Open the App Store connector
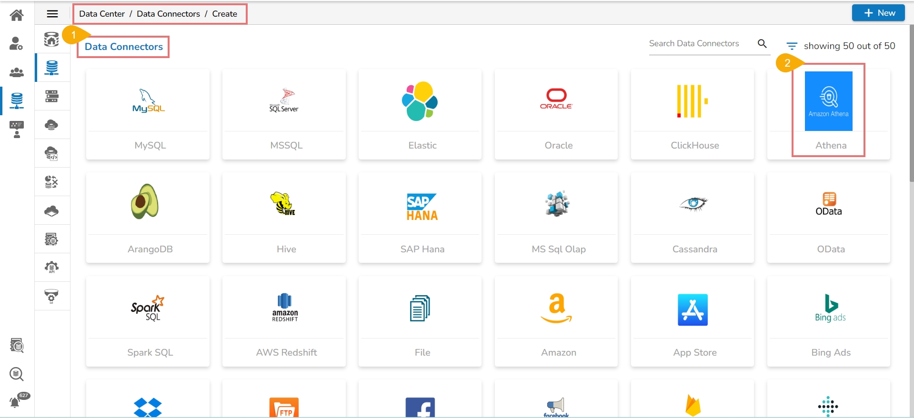 693,321
